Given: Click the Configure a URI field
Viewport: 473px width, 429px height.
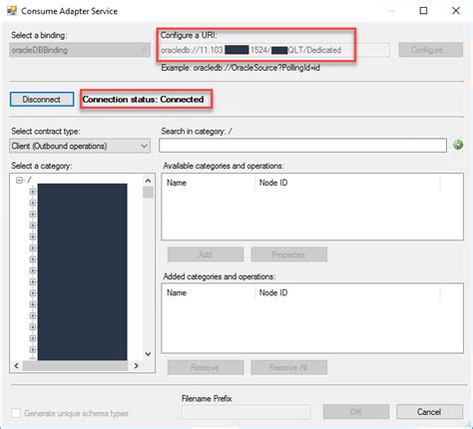Looking at the screenshot, I should coord(274,50).
